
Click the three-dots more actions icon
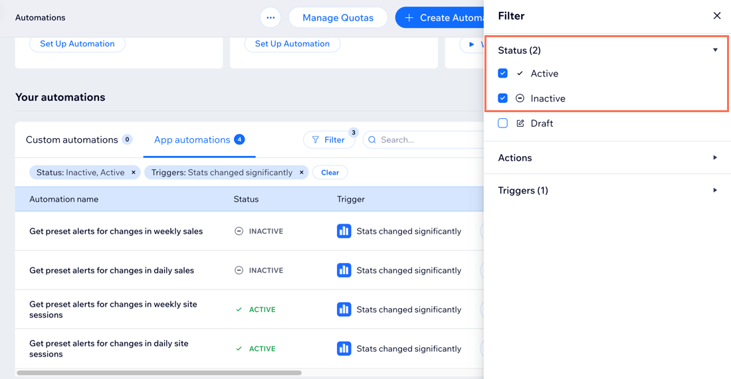pos(270,18)
